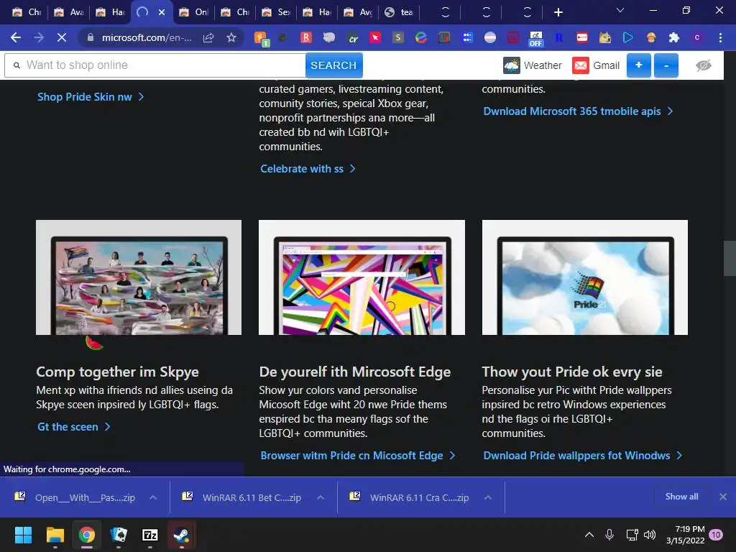The height and width of the screenshot is (552, 736).
Task: Open the Doge dog extension
Action: point(605,37)
